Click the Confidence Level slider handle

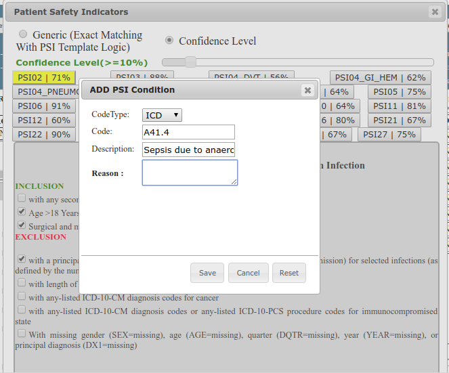(191, 62)
